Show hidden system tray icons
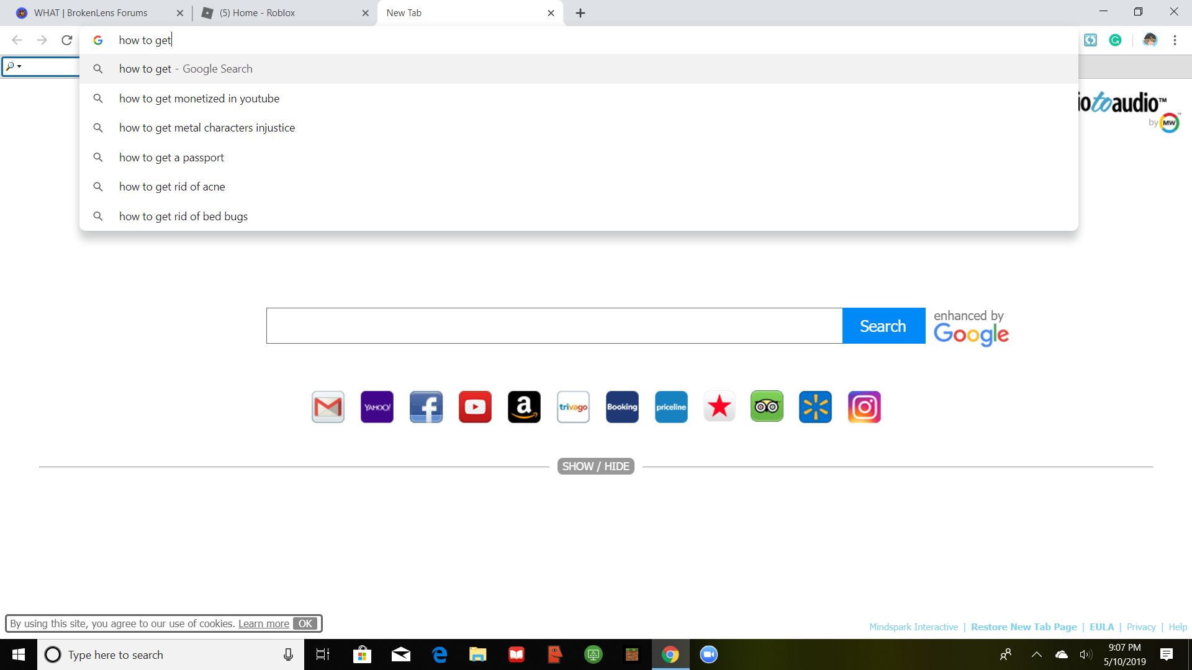This screenshot has width=1192, height=670. pos(1037,654)
